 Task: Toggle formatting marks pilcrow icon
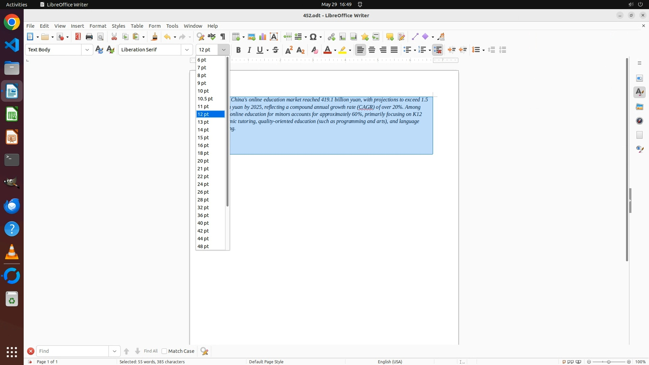[x=223, y=37]
